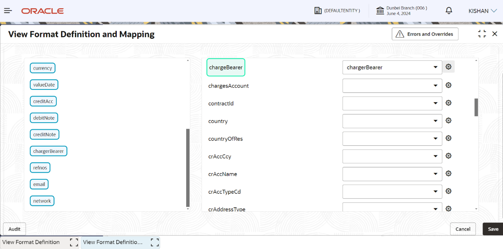Open the KISHAN user menu
Viewport: 503px width, 249px height.
tap(482, 11)
